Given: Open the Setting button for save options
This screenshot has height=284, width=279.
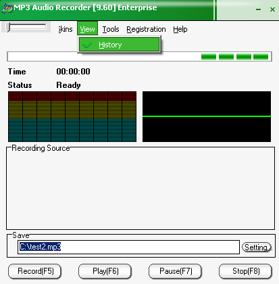Looking at the screenshot, I should pyautogui.click(x=257, y=247).
